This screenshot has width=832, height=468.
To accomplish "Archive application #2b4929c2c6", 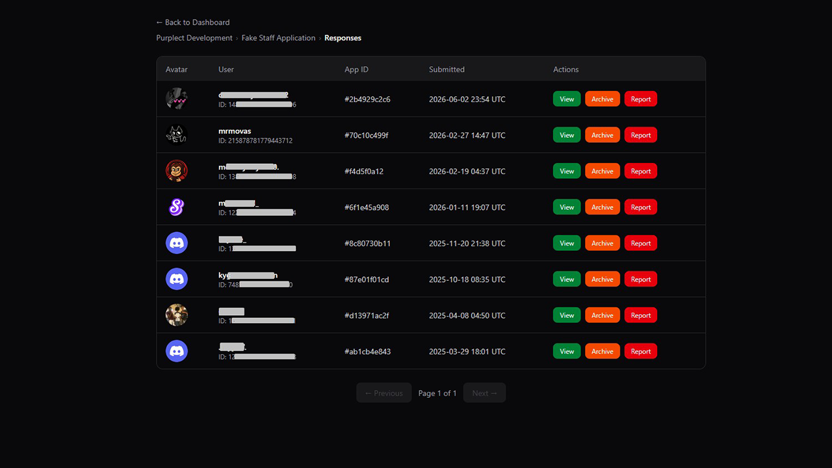I will (603, 99).
